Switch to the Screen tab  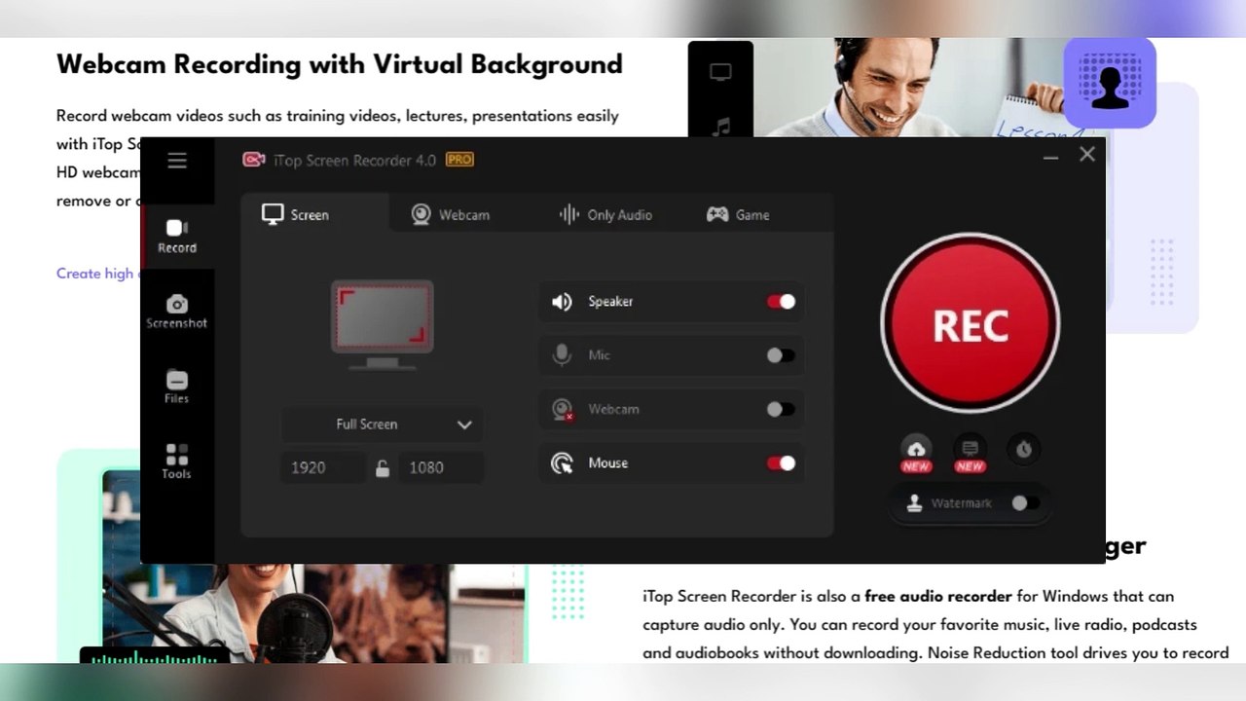[x=315, y=214]
